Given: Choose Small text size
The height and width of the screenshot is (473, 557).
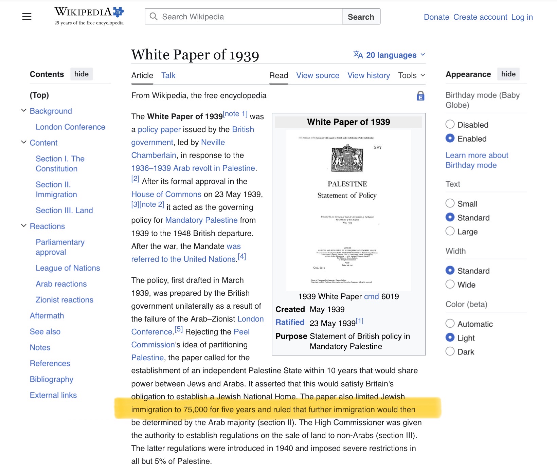Looking at the screenshot, I should (450, 203).
